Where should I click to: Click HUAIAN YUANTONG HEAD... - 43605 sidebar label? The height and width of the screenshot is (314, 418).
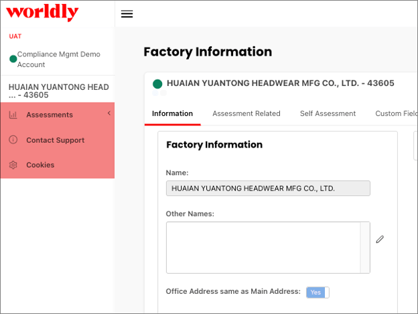pos(59,91)
